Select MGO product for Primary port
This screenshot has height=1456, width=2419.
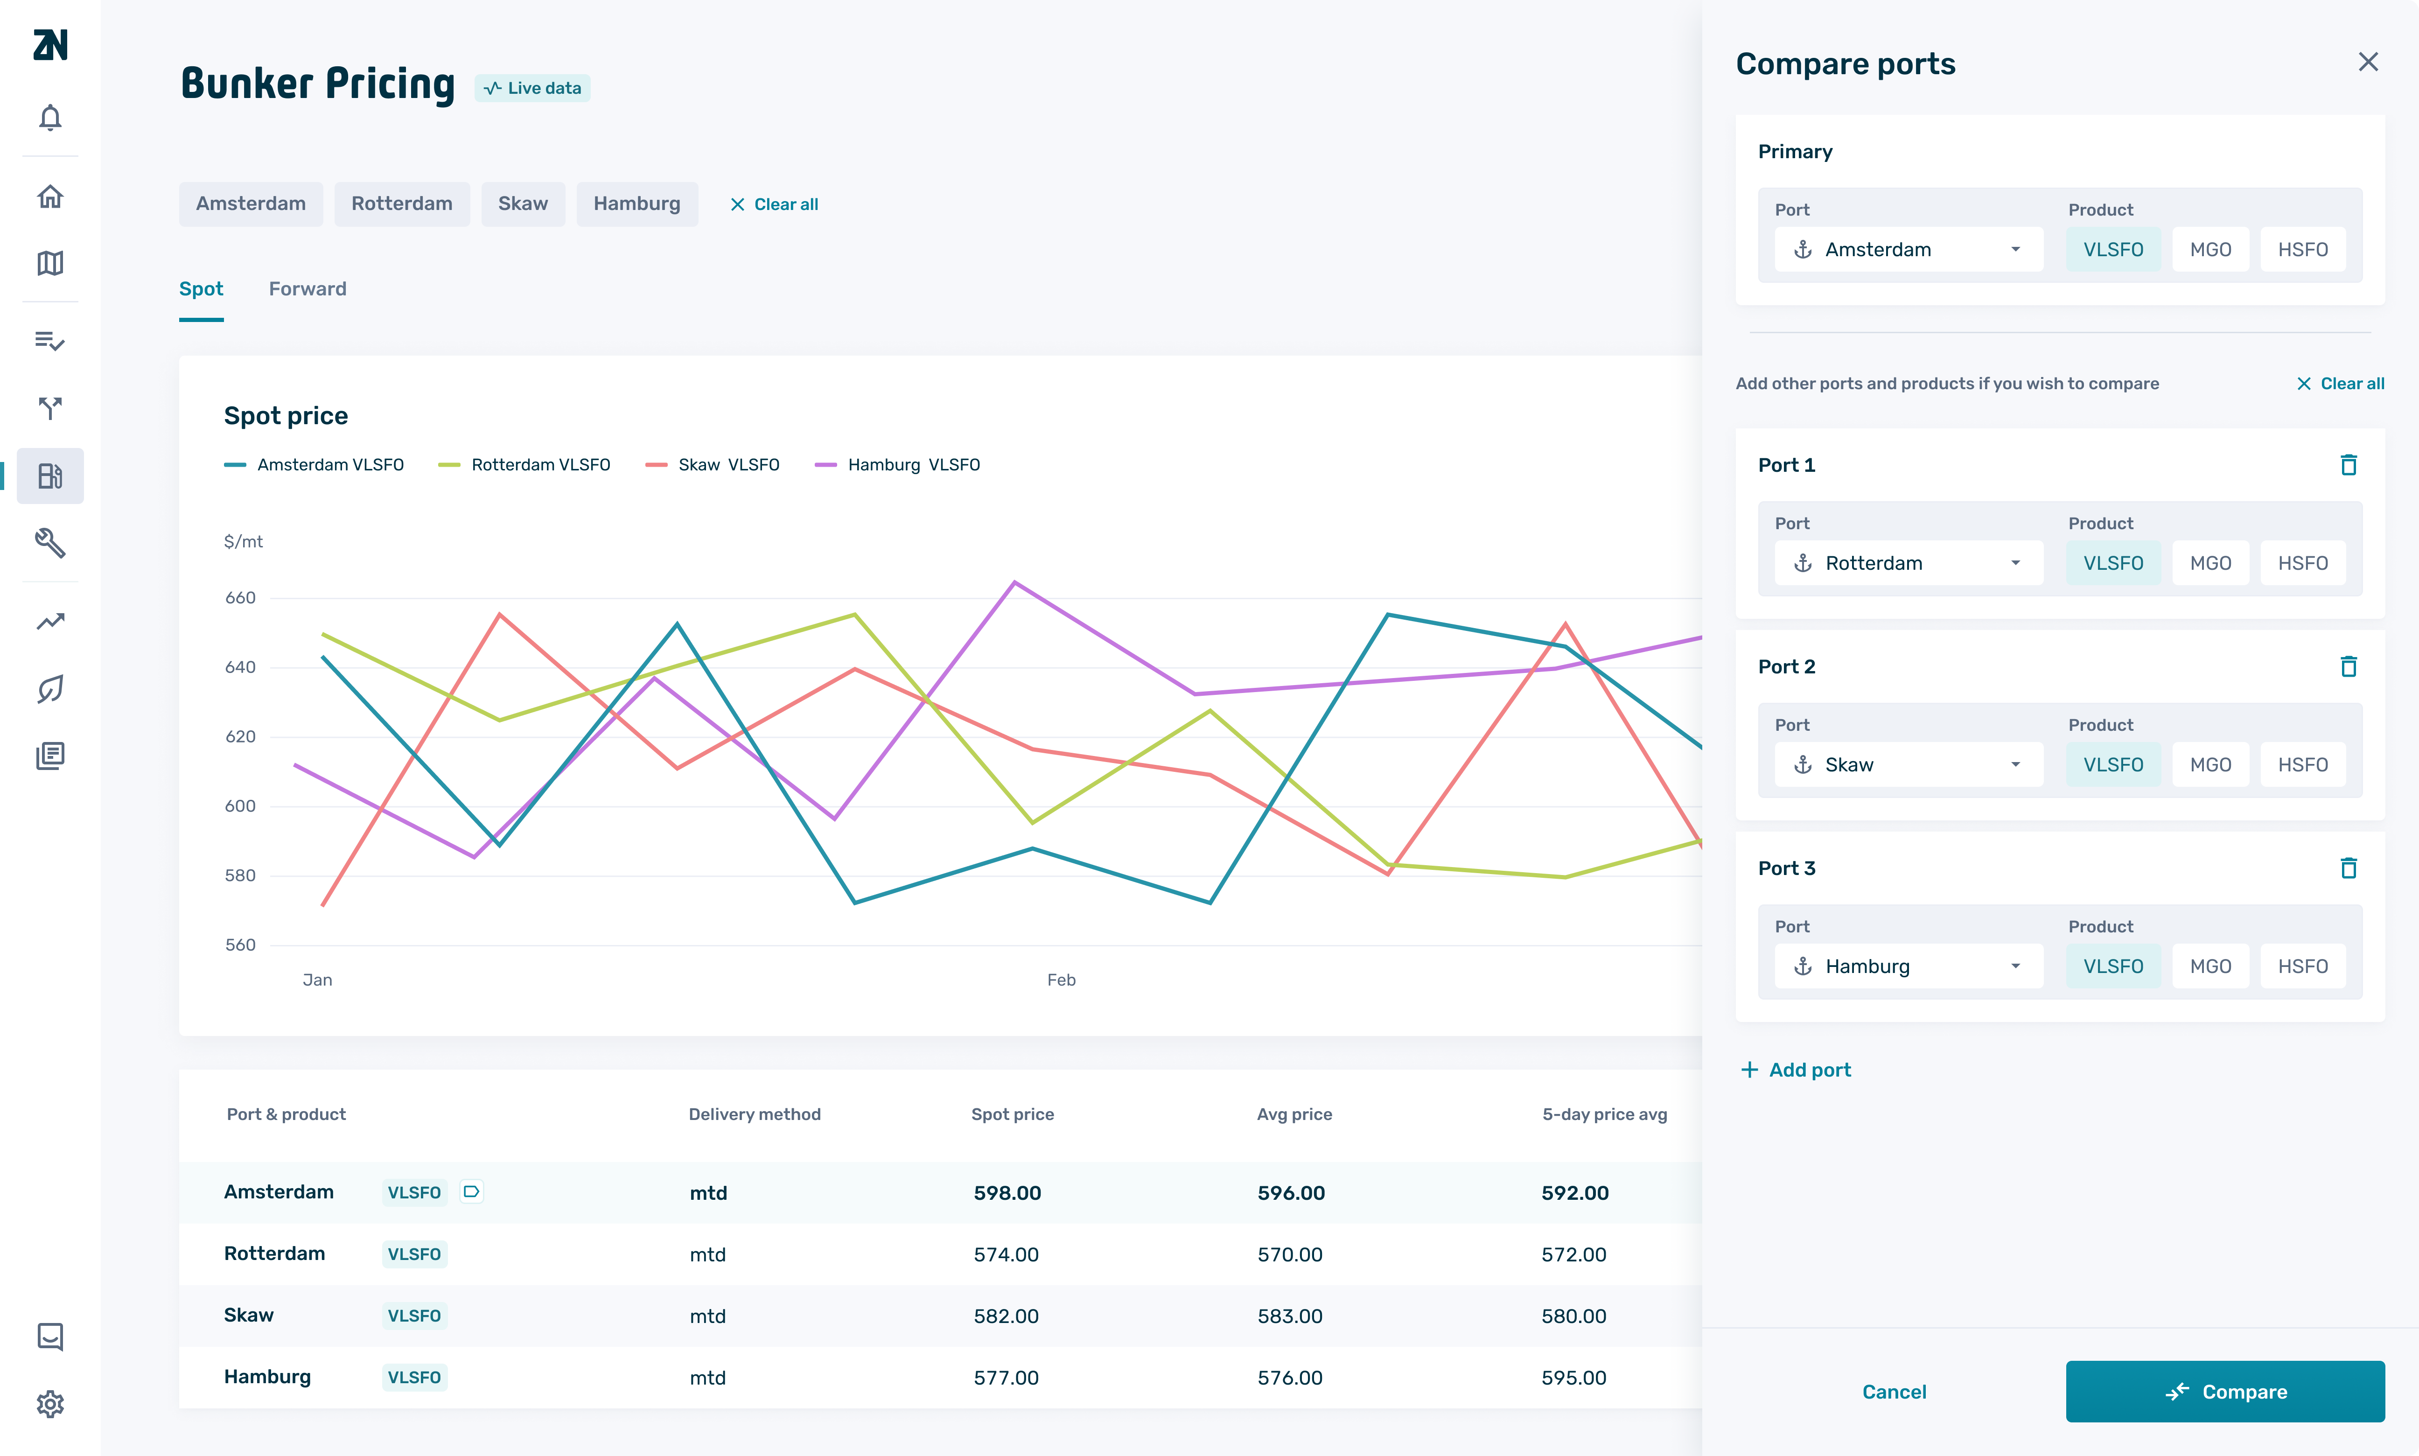pos(2210,249)
